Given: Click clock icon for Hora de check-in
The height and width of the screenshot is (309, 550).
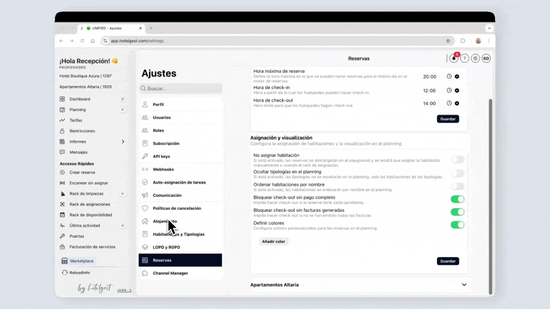Looking at the screenshot, I should coord(449,91).
